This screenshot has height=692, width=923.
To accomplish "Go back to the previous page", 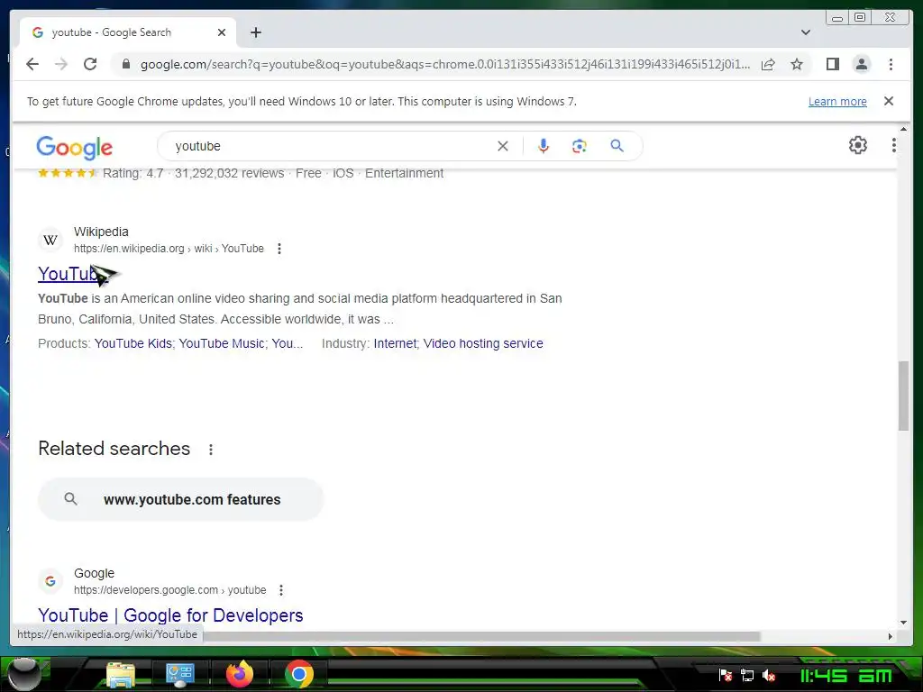I will (x=32, y=64).
